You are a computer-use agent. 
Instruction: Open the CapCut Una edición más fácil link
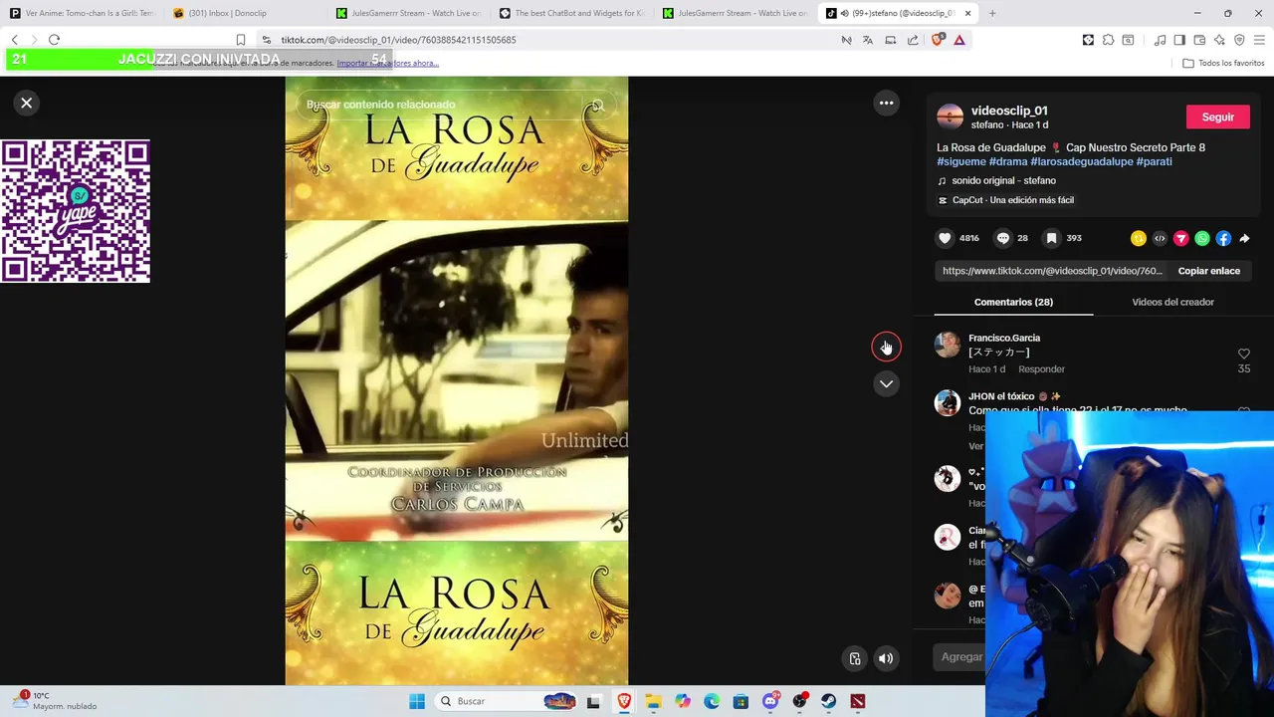[1005, 200]
